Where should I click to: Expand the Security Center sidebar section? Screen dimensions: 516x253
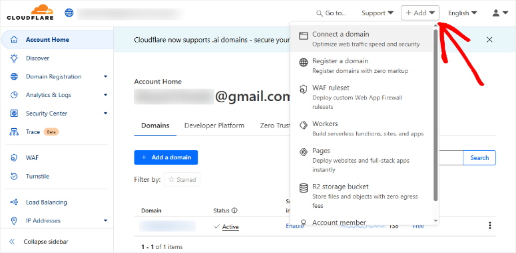105,113
